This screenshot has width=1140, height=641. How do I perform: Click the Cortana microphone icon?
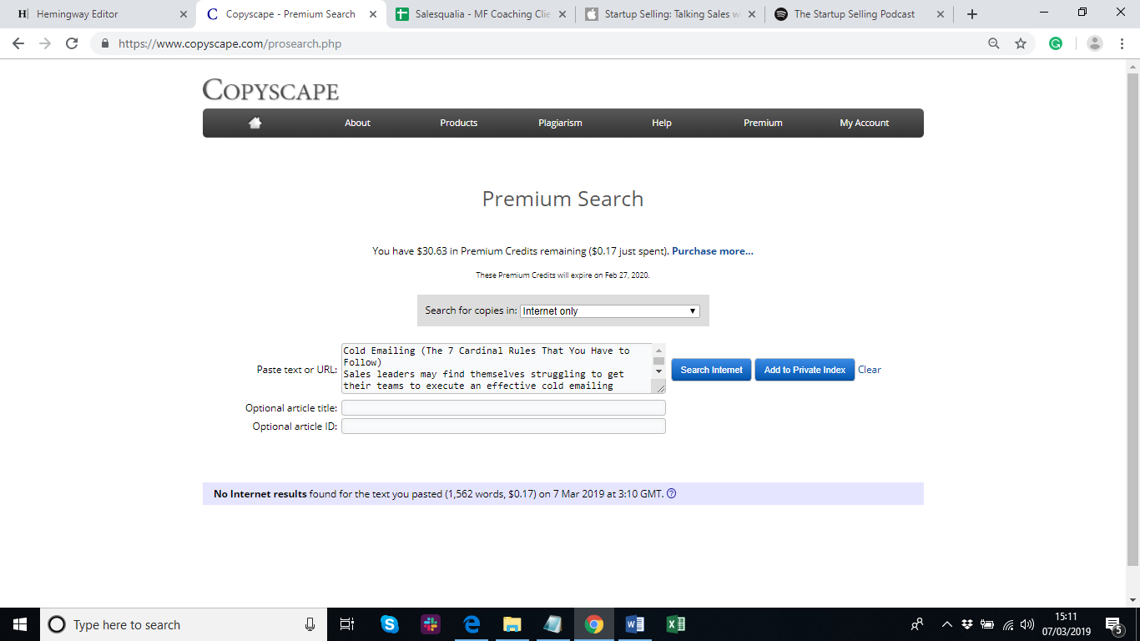click(x=310, y=624)
